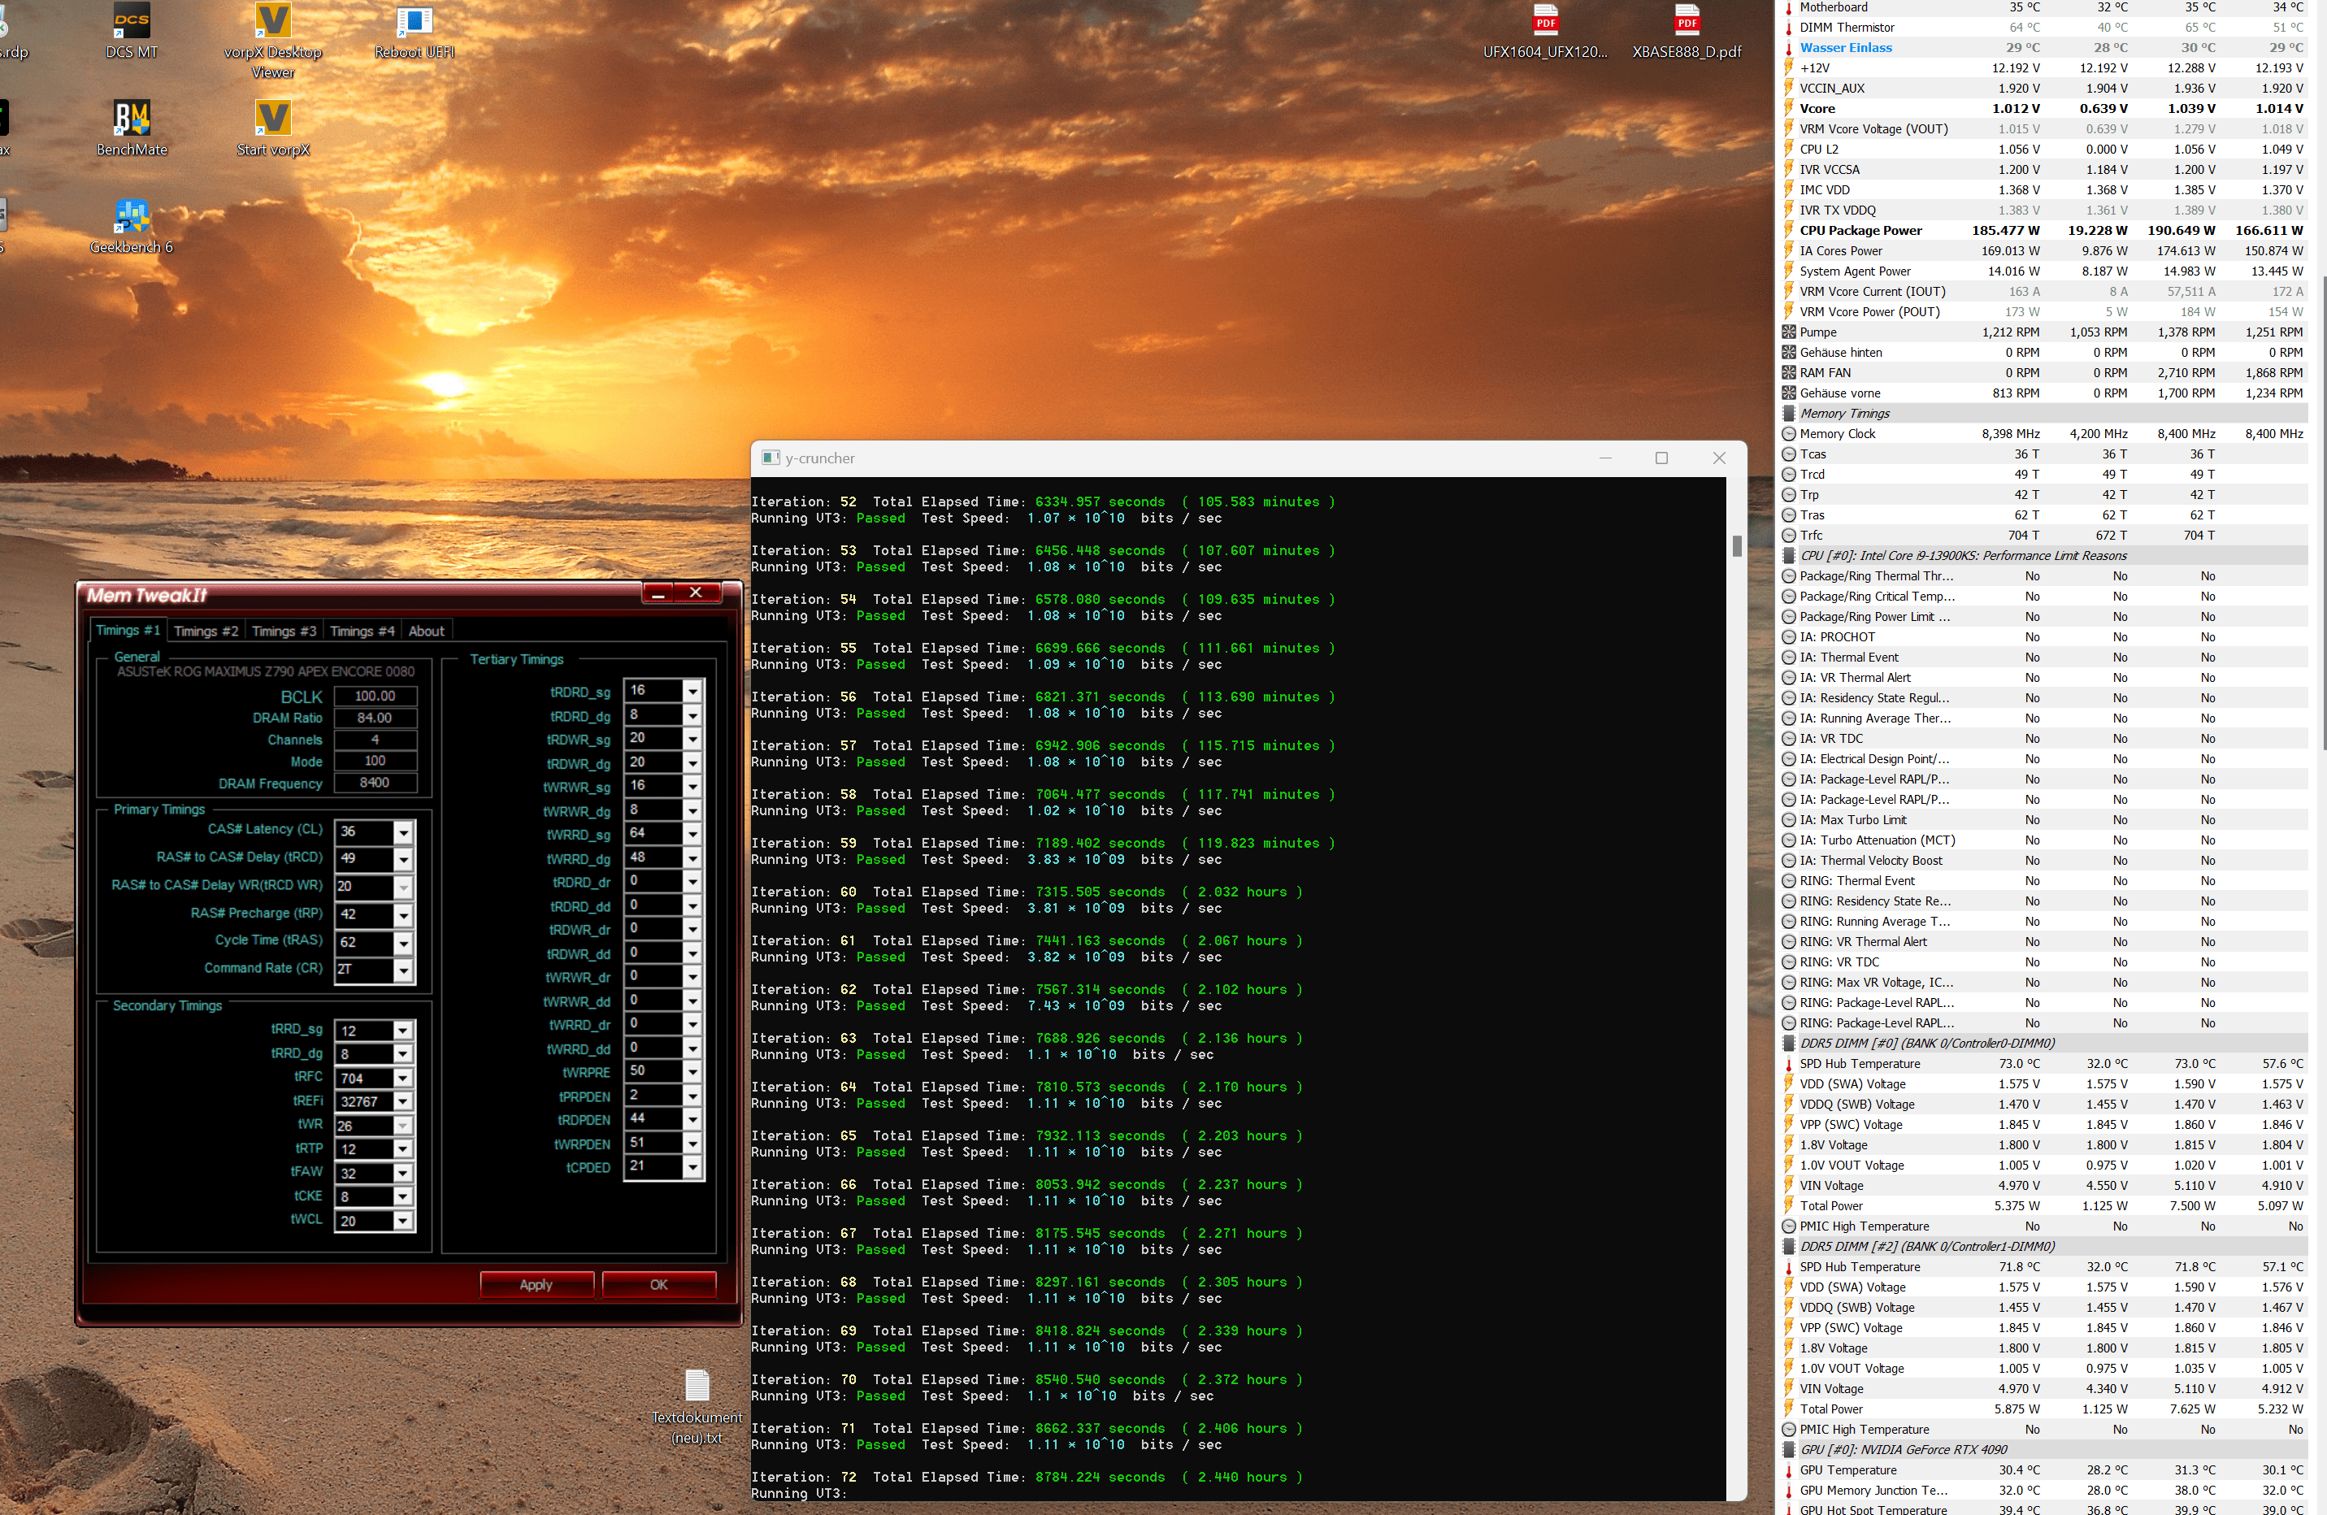The image size is (2327, 1515).
Task: Click GPU NVIDIA GeForce RTX 4090 section icon
Action: pyautogui.click(x=1788, y=1449)
